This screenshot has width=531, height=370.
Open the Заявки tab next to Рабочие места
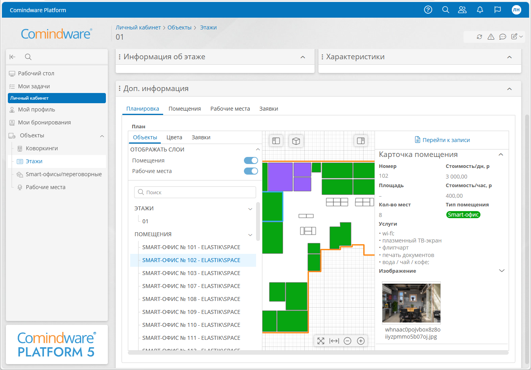(269, 109)
